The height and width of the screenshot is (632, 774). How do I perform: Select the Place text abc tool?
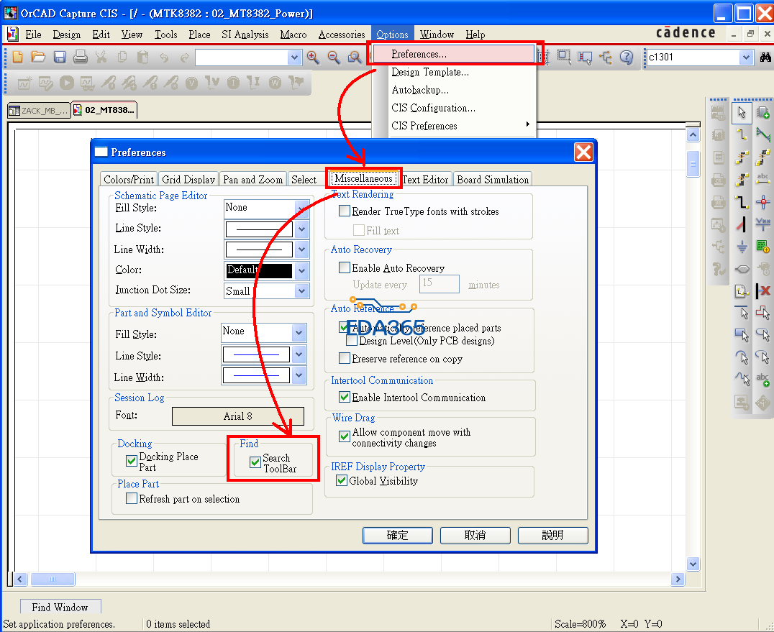coord(763,380)
